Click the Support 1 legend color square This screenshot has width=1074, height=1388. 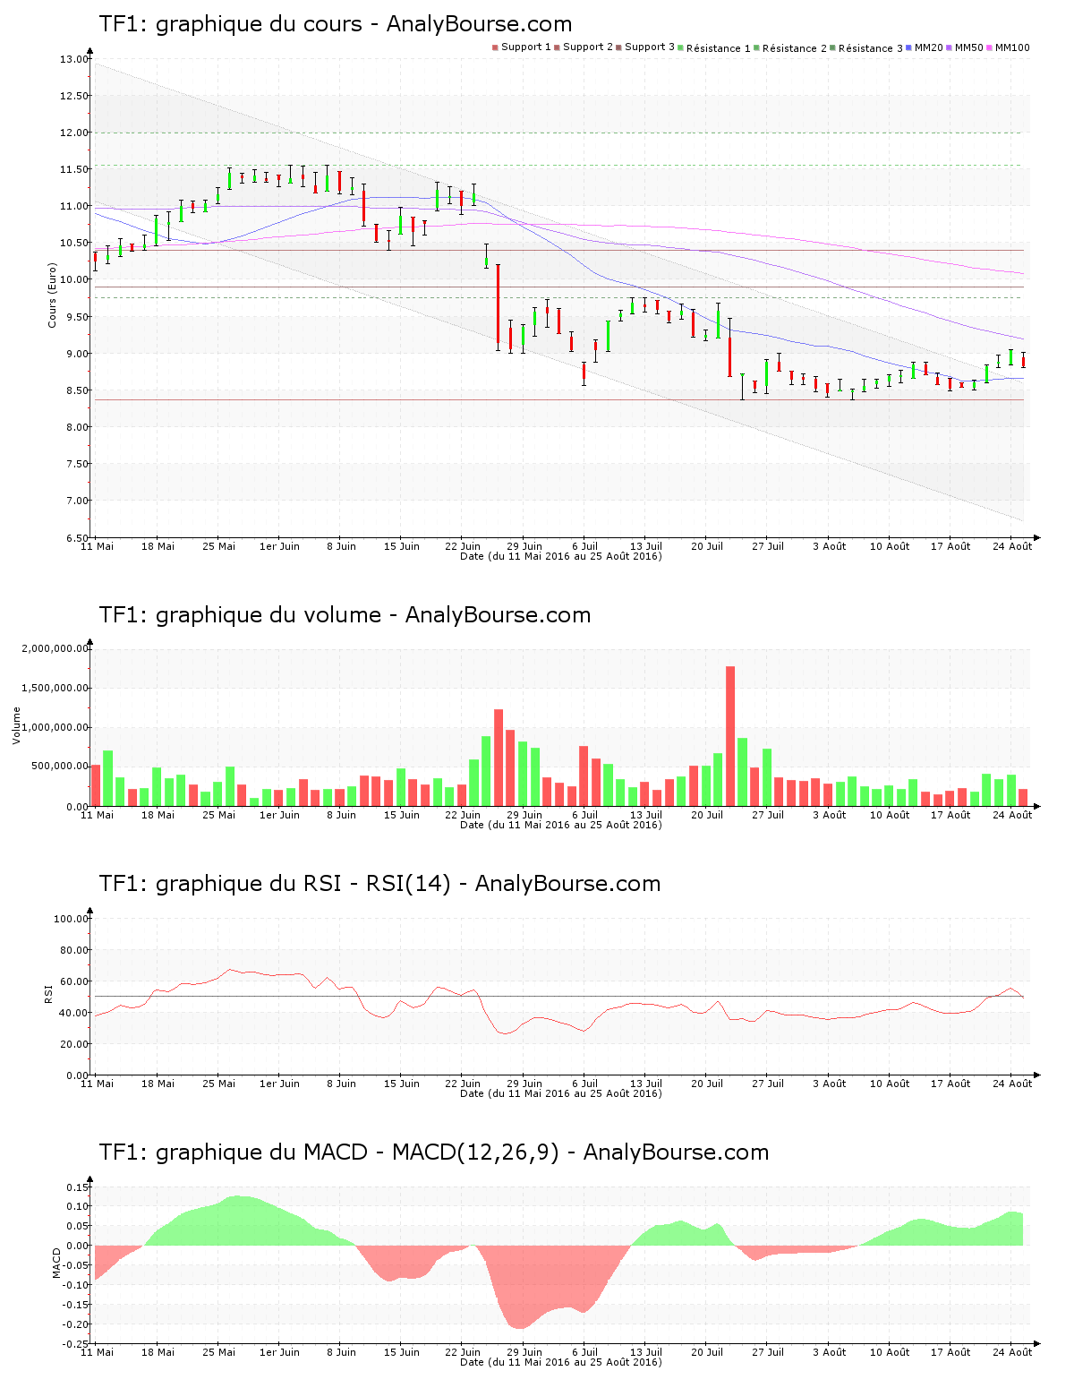[x=495, y=47]
